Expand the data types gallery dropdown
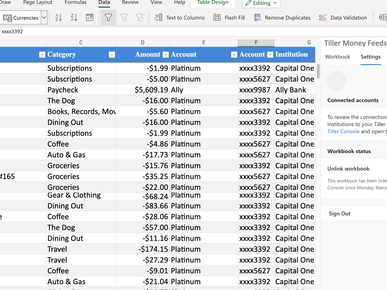This screenshot has height=290, width=387. coord(44,18)
